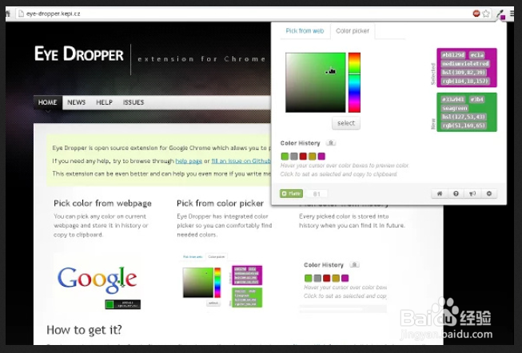Image resolution: width=522 pixels, height=353 pixels.
Task: Click the Google logo demo image
Action: 98,280
